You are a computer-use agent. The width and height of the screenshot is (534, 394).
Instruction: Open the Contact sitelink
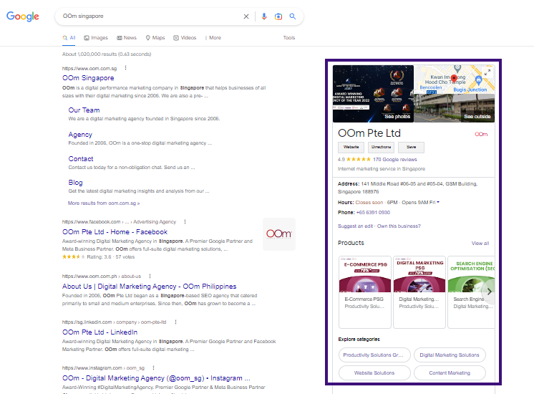coord(81,159)
